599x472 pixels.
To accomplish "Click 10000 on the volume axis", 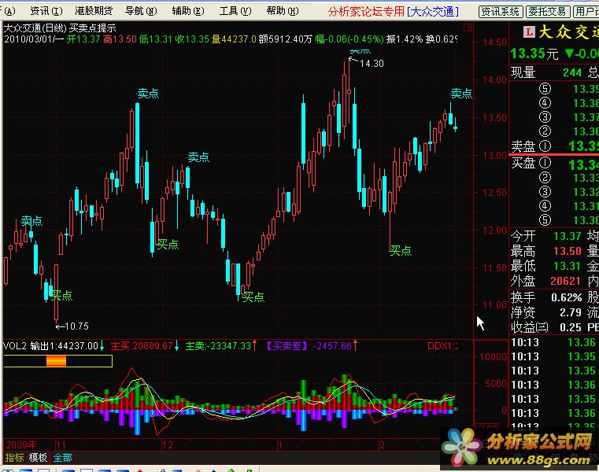I will coord(494,357).
